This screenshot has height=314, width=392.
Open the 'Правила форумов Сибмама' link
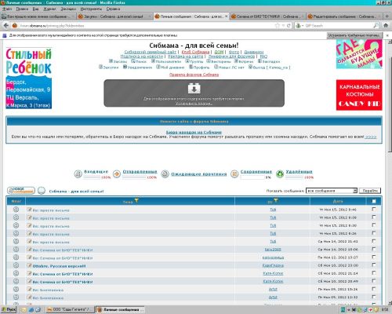pyautogui.click(x=194, y=75)
